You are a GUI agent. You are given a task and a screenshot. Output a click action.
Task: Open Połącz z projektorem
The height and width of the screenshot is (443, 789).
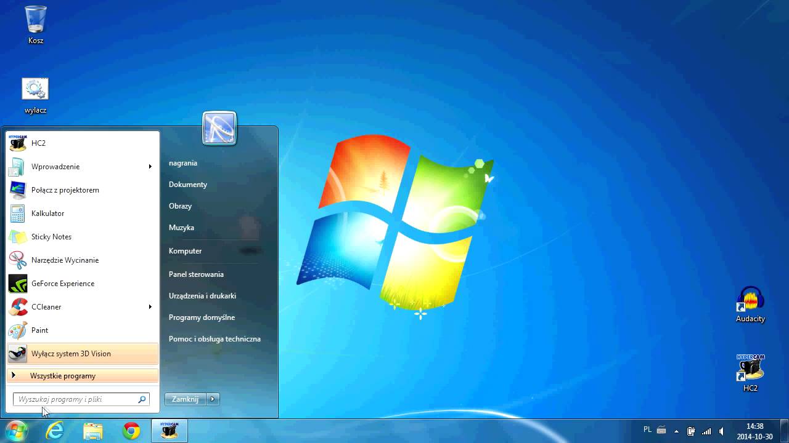coord(83,190)
